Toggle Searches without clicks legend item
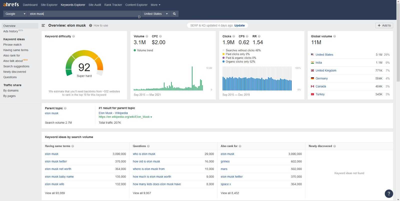The image size is (400, 201). (x=241, y=50)
